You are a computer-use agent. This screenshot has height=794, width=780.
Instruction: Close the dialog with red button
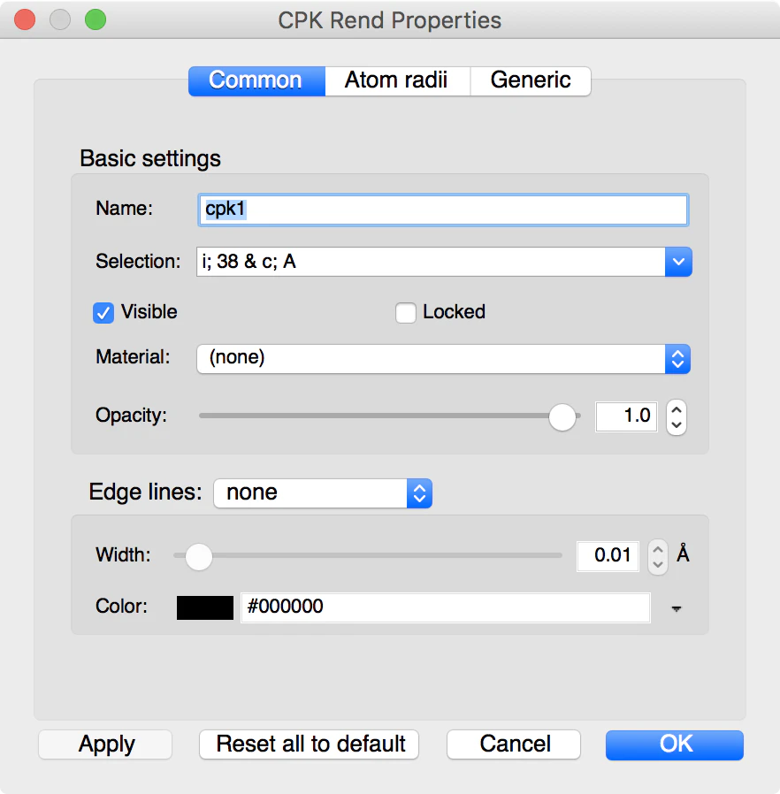pos(25,19)
